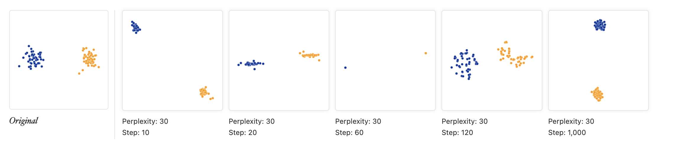Click orange cluster in Step 10 plot
The image size is (678, 153).
click(205, 93)
